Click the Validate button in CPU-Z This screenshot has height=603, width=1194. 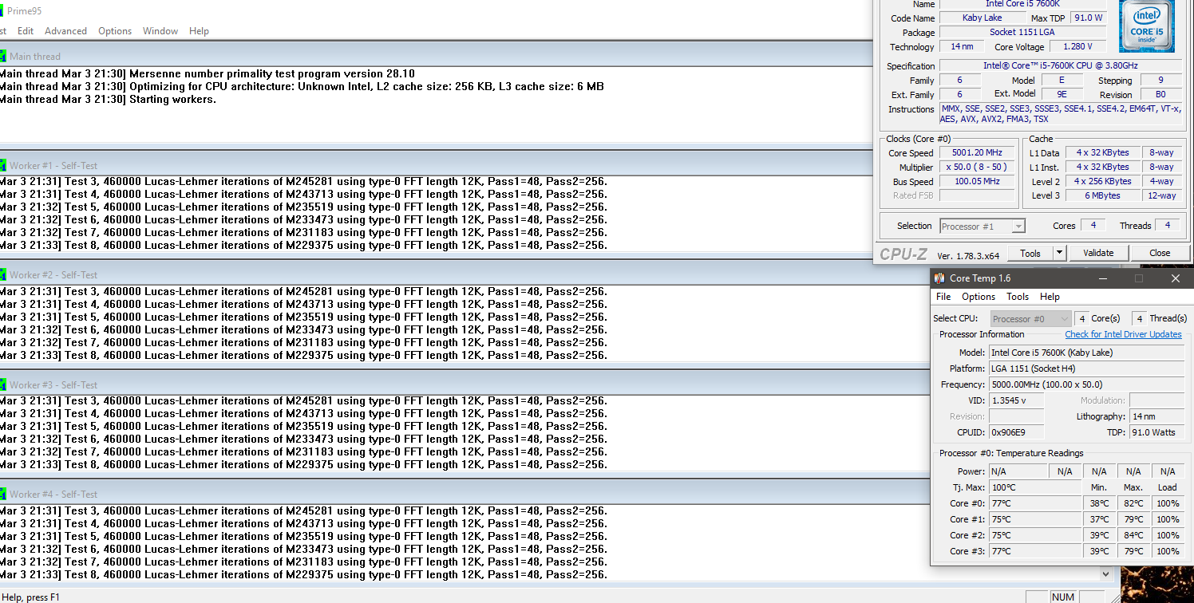coord(1098,253)
